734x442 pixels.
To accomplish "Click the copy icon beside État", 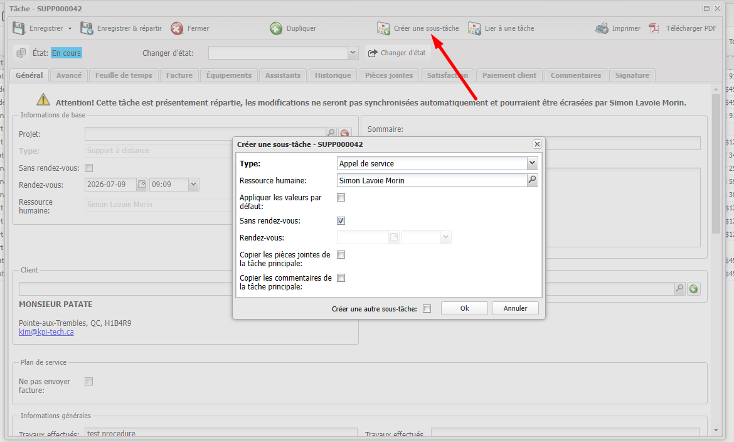I will (x=21, y=53).
